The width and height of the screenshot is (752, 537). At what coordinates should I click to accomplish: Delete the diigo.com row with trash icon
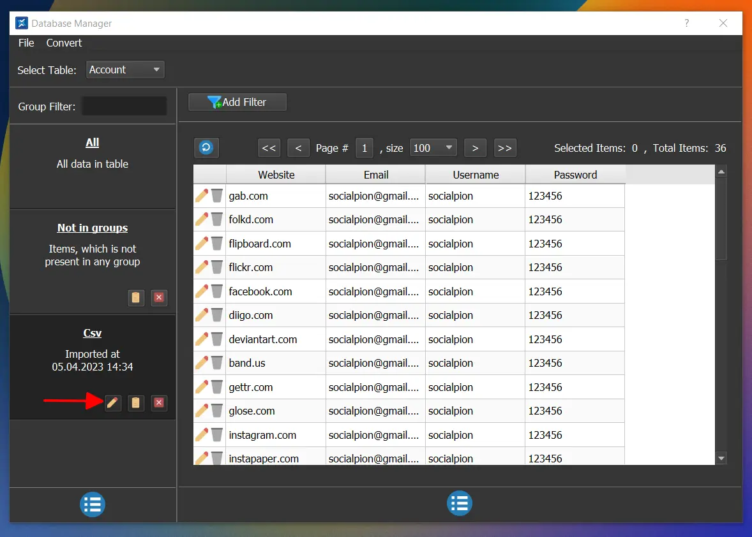217,315
